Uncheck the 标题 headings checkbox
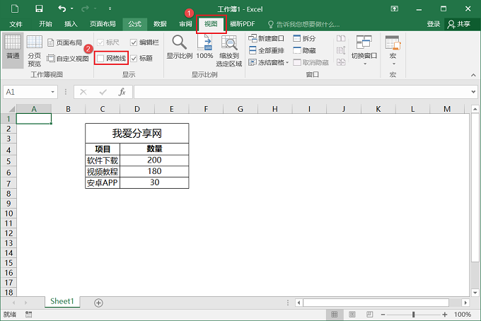This screenshot has height=321, width=481. (134, 58)
